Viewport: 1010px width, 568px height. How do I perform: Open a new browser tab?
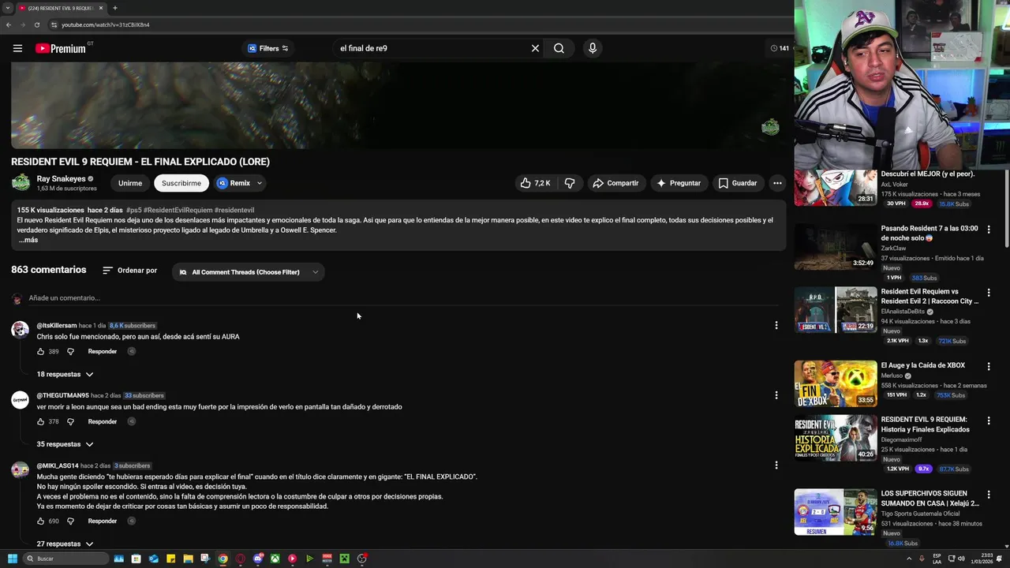[x=115, y=8]
